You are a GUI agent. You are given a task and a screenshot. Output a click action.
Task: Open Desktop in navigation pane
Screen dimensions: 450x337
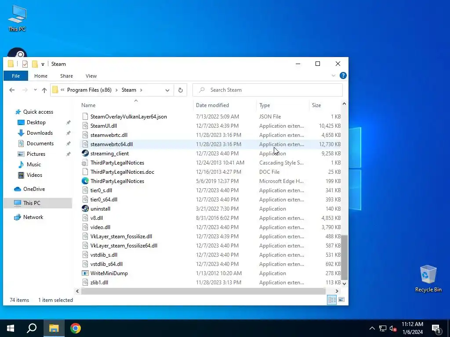(x=36, y=122)
